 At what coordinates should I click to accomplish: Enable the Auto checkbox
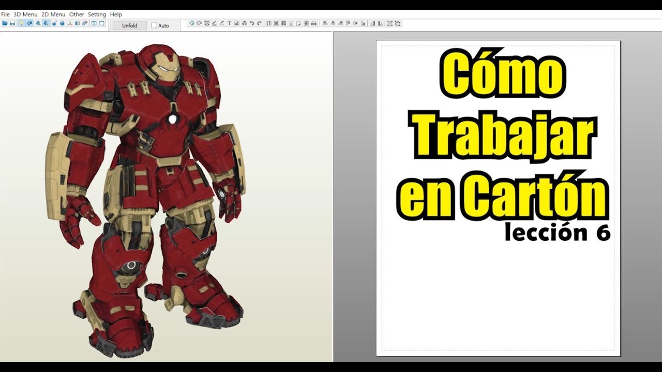[x=154, y=25]
